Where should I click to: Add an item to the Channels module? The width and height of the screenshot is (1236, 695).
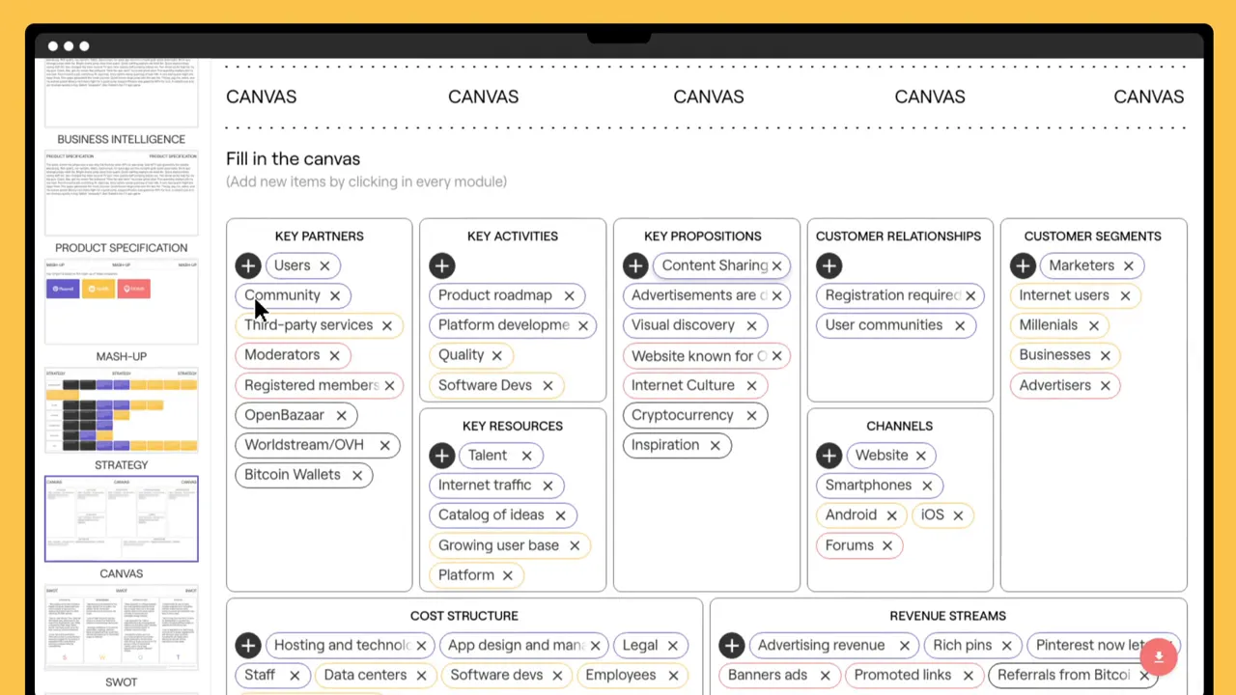point(829,455)
